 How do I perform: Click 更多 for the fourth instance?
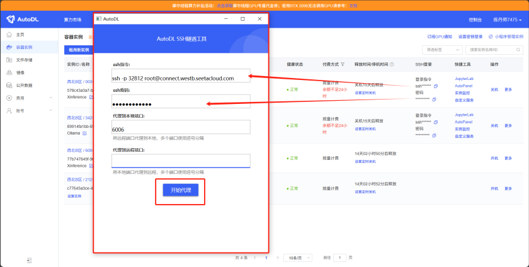(x=508, y=188)
